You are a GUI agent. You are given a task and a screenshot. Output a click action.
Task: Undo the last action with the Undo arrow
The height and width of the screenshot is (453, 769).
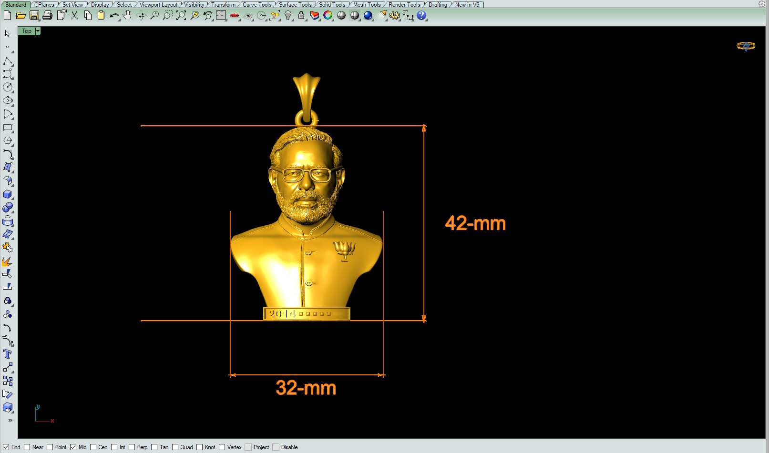(x=114, y=15)
